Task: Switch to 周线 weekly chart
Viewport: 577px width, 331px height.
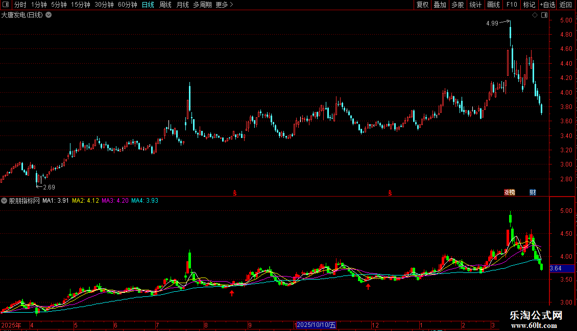Action: [x=165, y=5]
